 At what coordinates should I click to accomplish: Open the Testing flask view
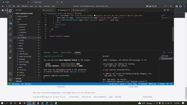click(x=10, y=46)
